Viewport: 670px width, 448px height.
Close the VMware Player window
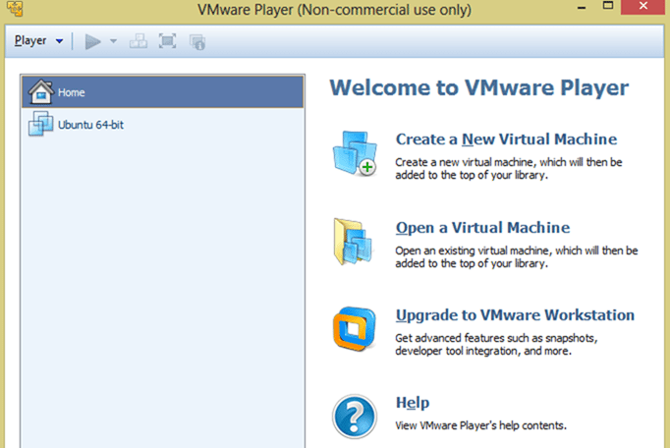coord(643,7)
